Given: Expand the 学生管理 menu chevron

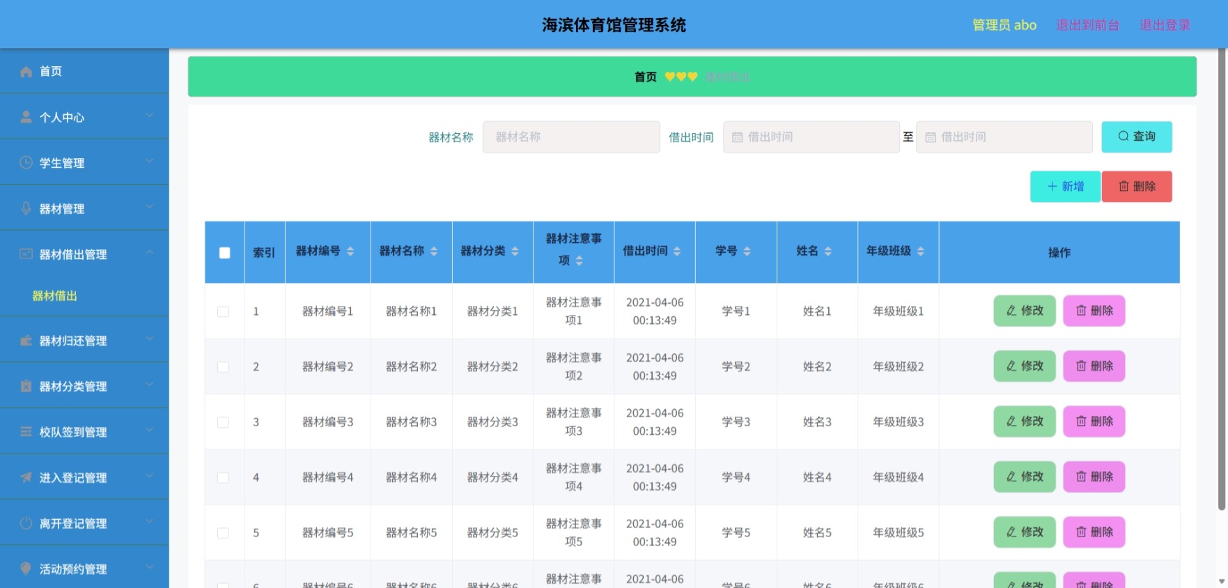Looking at the screenshot, I should [149, 162].
